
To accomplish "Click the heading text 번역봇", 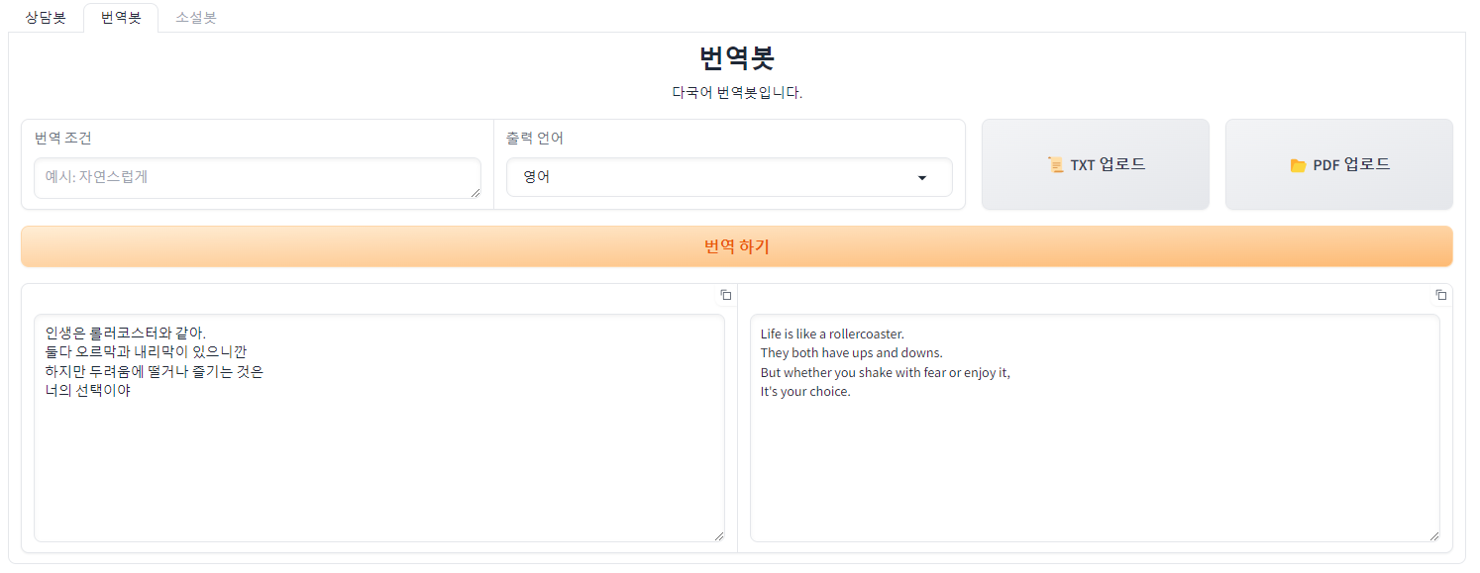I will [x=737, y=58].
